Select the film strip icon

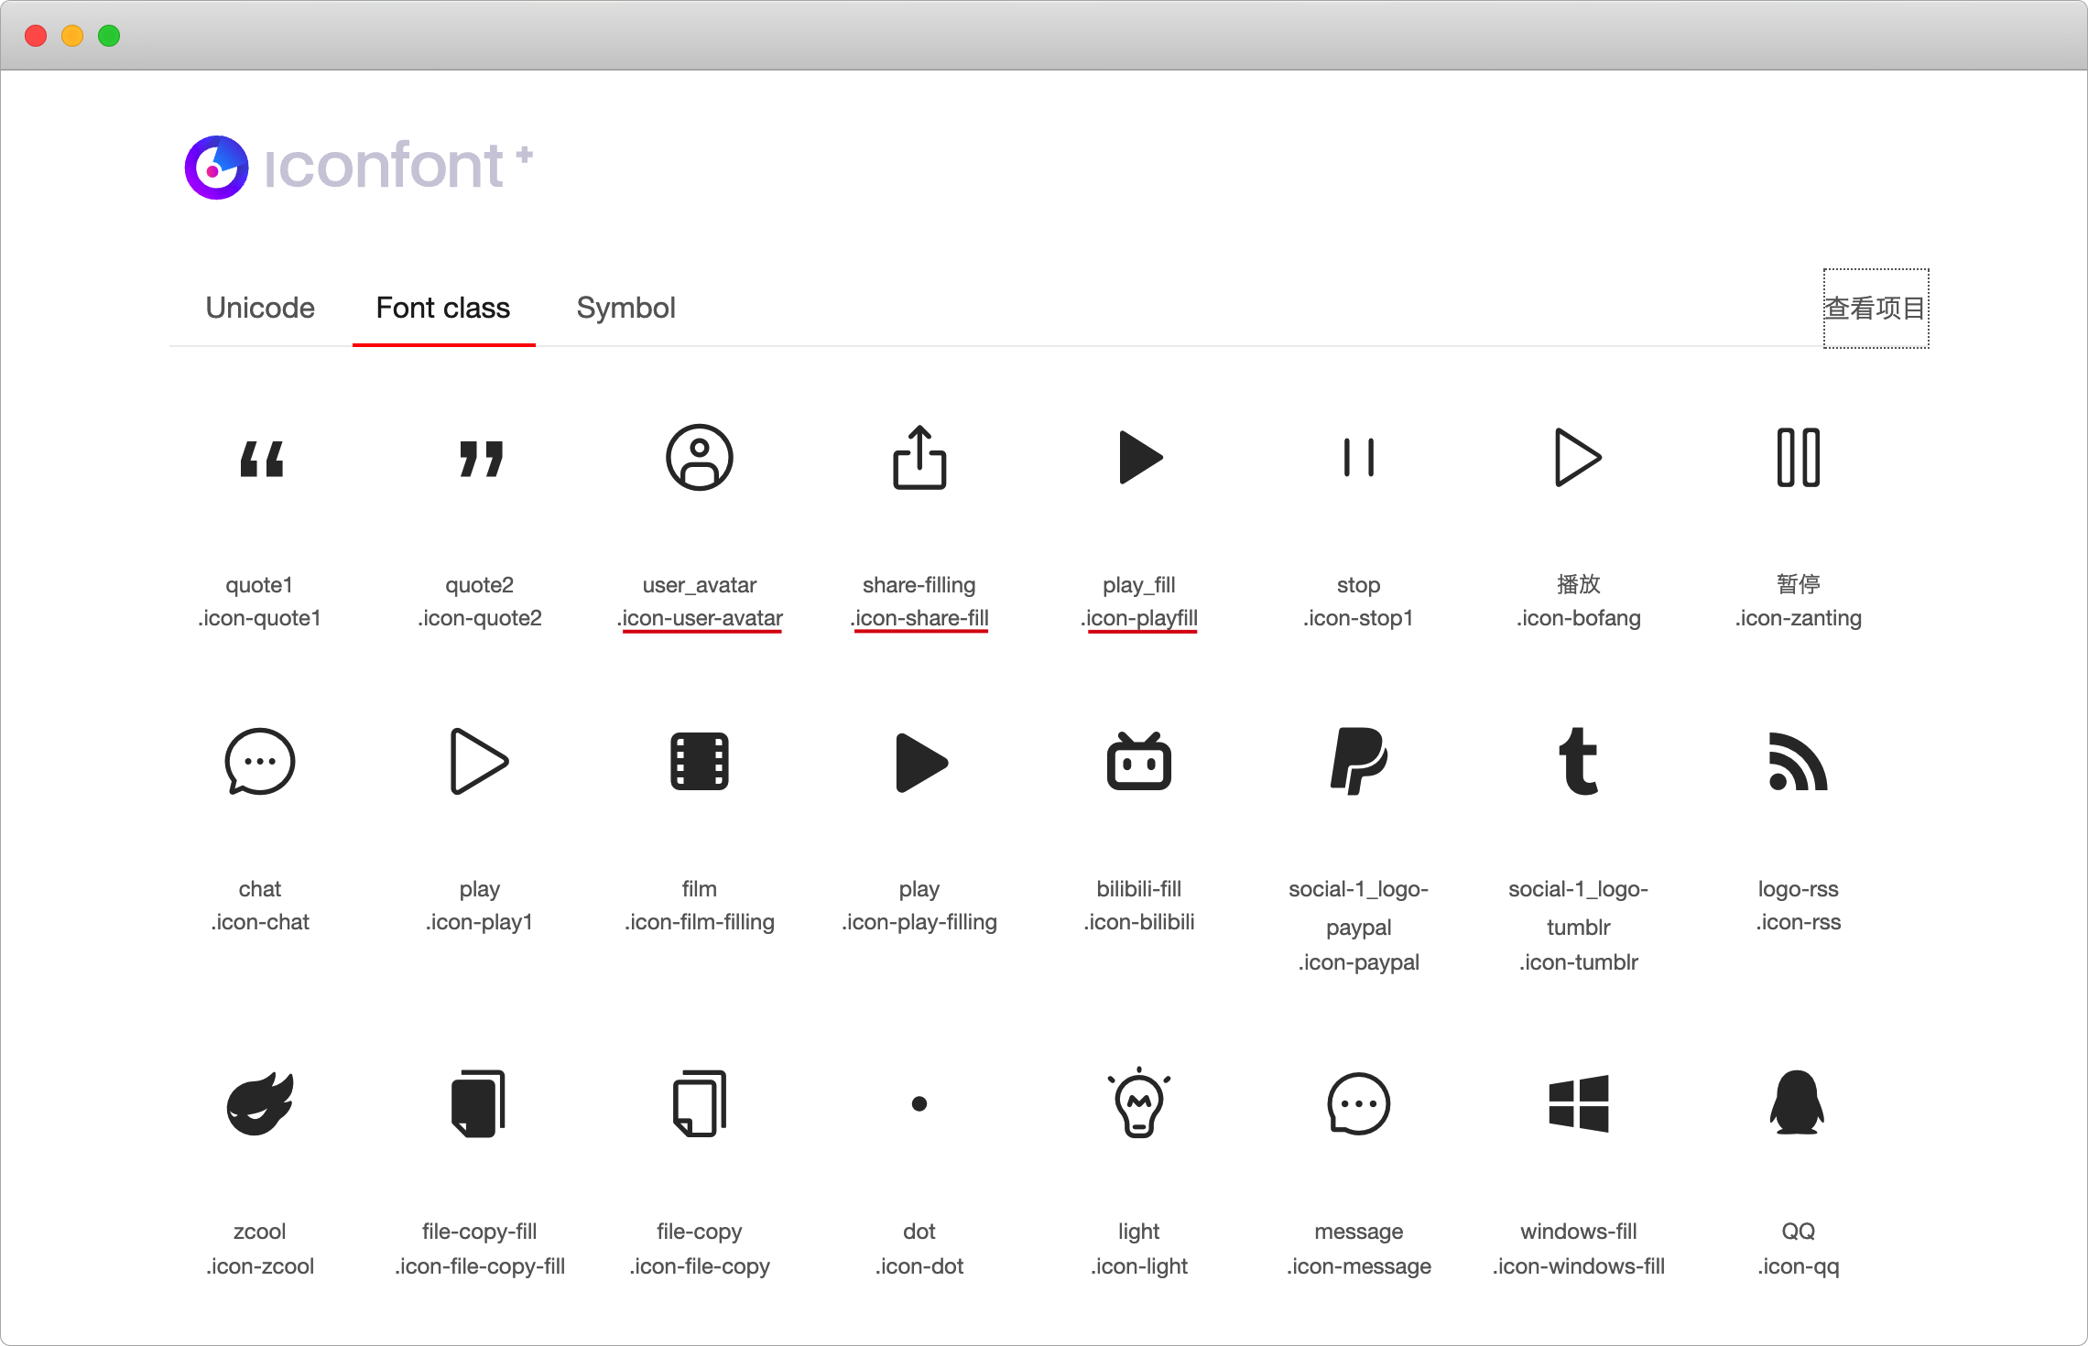700,761
